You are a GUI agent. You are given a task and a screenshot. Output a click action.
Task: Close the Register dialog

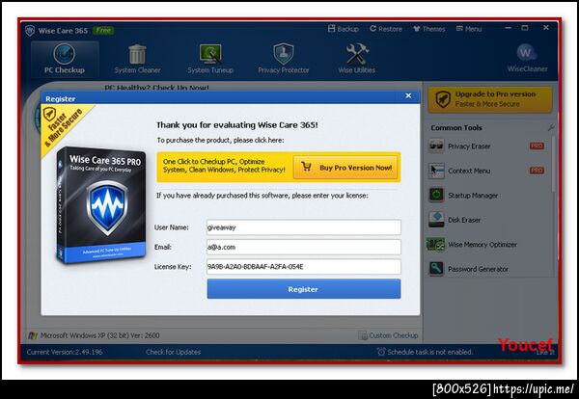[x=408, y=95]
